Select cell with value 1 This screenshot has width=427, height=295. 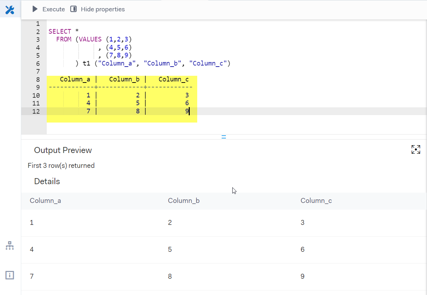[32, 223]
